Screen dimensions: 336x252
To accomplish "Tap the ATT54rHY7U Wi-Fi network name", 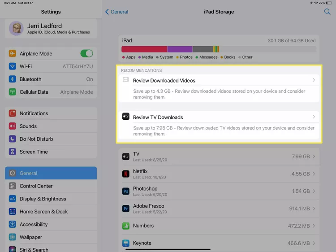I will 78,66.
